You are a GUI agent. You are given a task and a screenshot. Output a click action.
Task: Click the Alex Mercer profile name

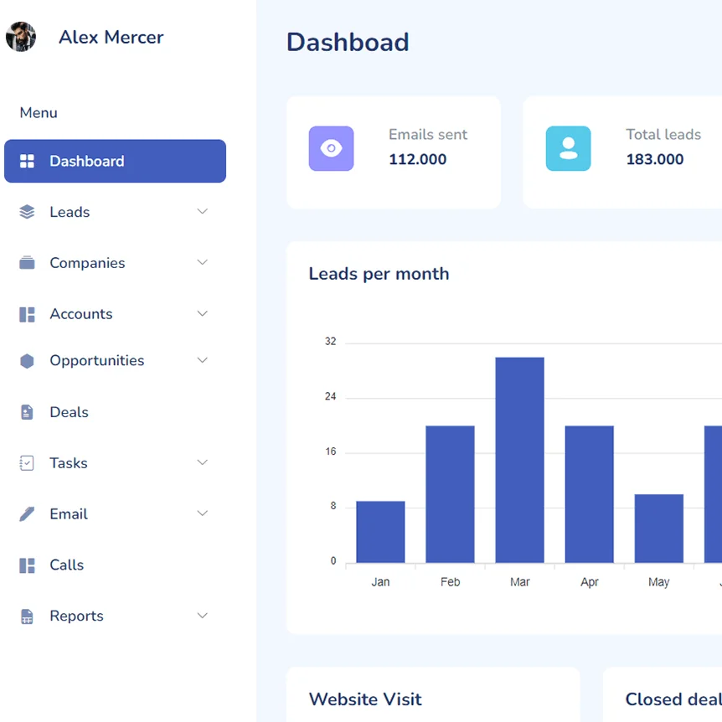click(111, 37)
